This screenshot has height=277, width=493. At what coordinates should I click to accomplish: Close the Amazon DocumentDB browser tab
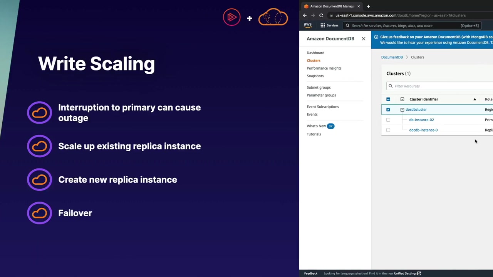358,6
